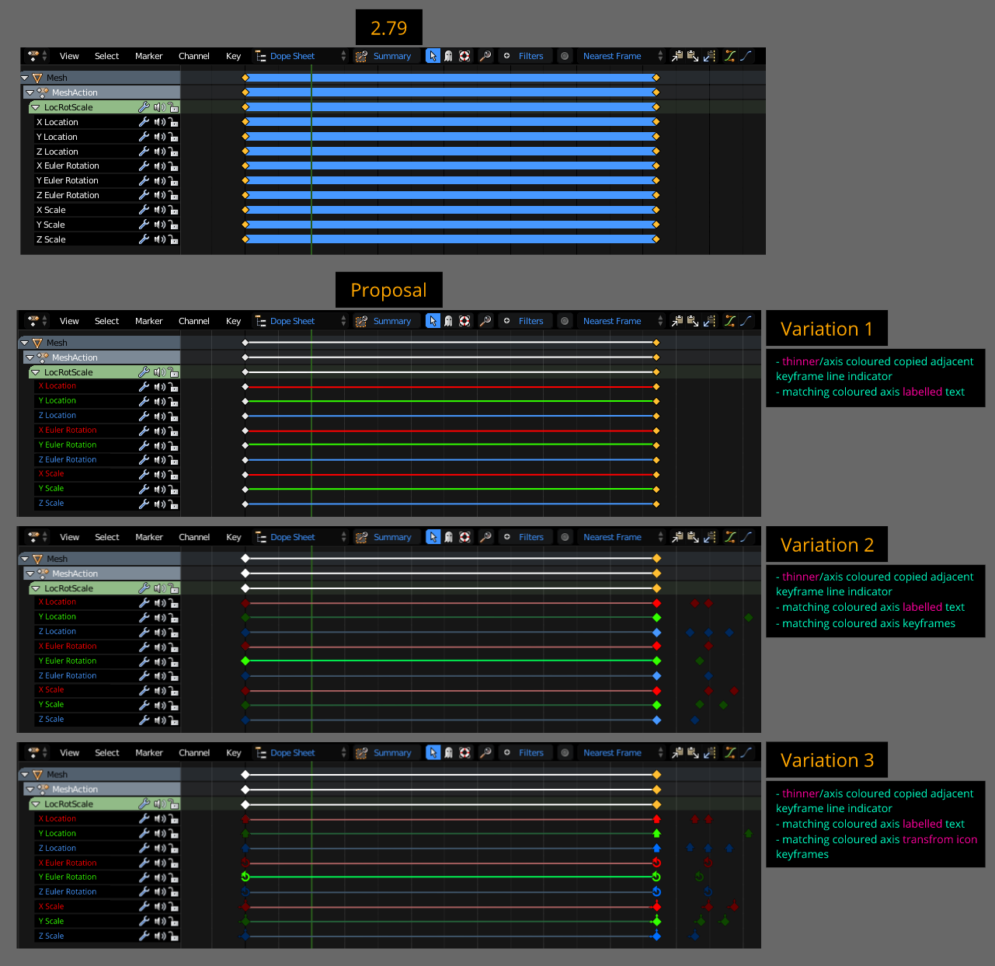
Task: Open View menu in Variation 3 header
Action: coord(69,752)
